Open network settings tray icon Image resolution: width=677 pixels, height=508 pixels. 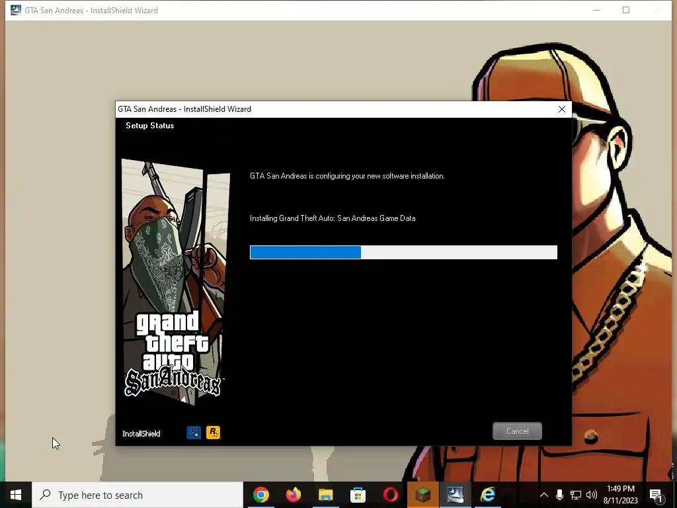pyautogui.click(x=576, y=495)
